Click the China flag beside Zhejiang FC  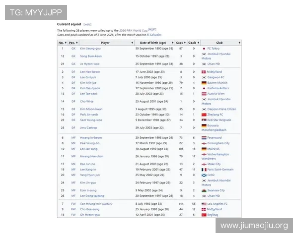coord(204,115)
